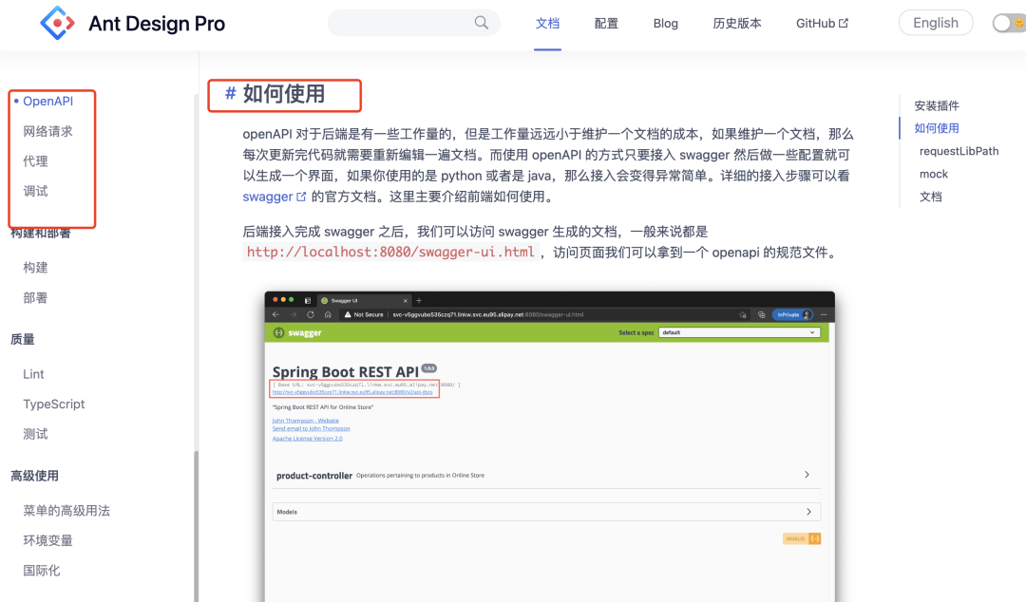Image resolution: width=1026 pixels, height=602 pixels.
Task: Click the search magnifier icon
Action: (481, 23)
